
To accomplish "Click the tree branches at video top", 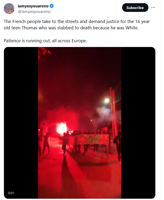I will pos(44,53).
